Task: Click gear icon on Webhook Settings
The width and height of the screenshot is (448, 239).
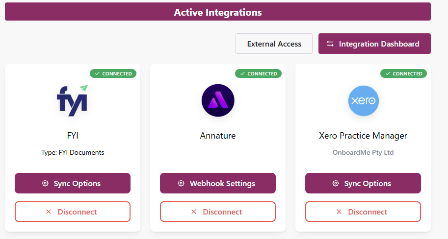Action: click(181, 184)
